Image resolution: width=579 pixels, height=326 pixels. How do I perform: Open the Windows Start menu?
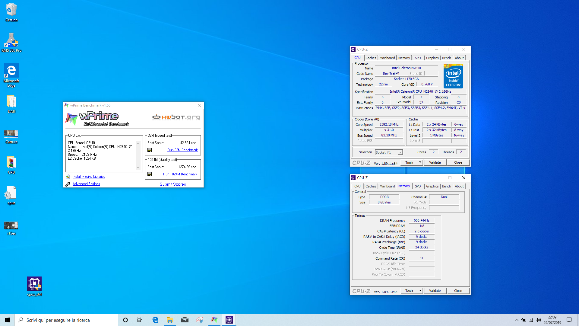(x=7, y=320)
